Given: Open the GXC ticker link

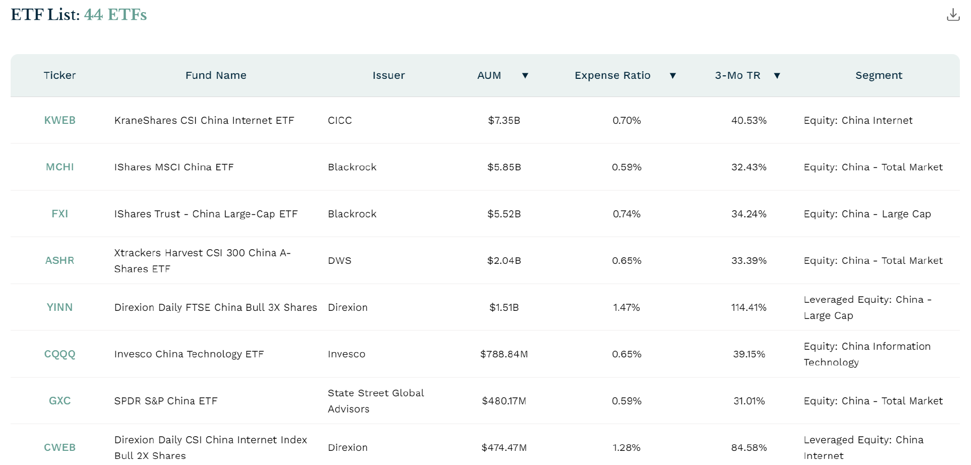Looking at the screenshot, I should coord(60,401).
